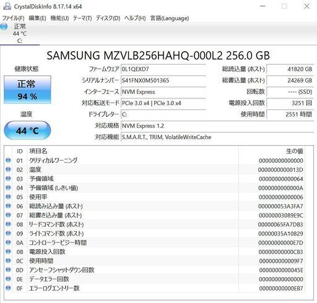Image resolution: width=317 pixels, height=303 pixels.
Task: Open the 言語(Language) menu
Action: point(170,18)
